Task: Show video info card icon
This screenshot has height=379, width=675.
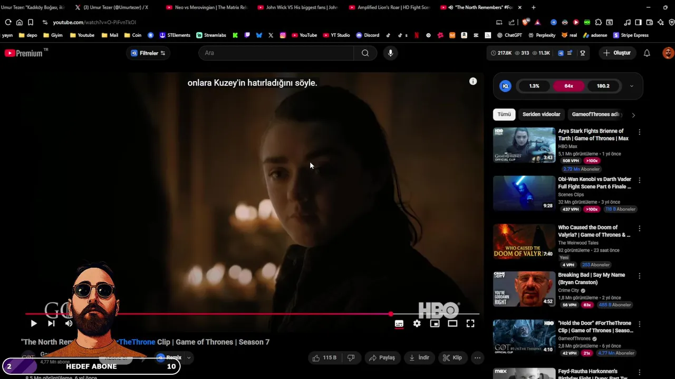Action: [x=473, y=81]
